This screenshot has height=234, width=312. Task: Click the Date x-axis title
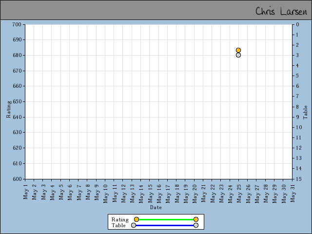[156, 207]
